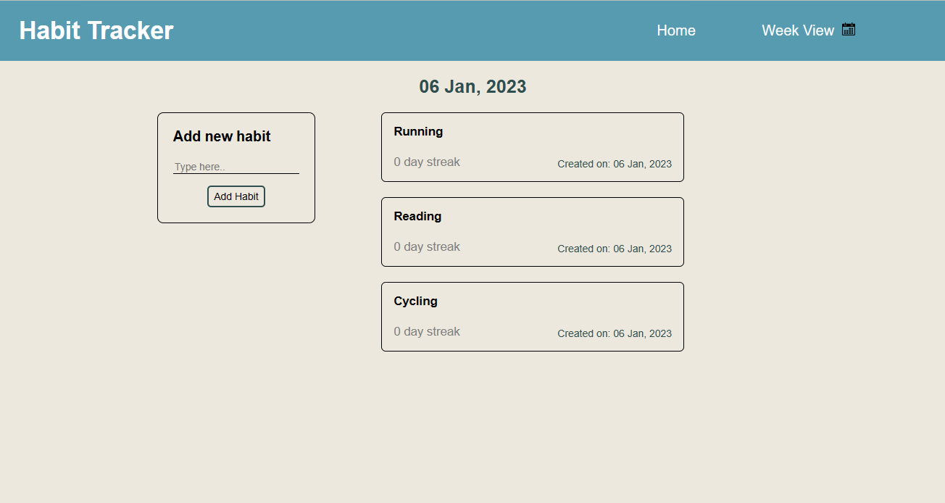The image size is (945, 503).
Task: Open the Week View page
Action: [x=798, y=30]
